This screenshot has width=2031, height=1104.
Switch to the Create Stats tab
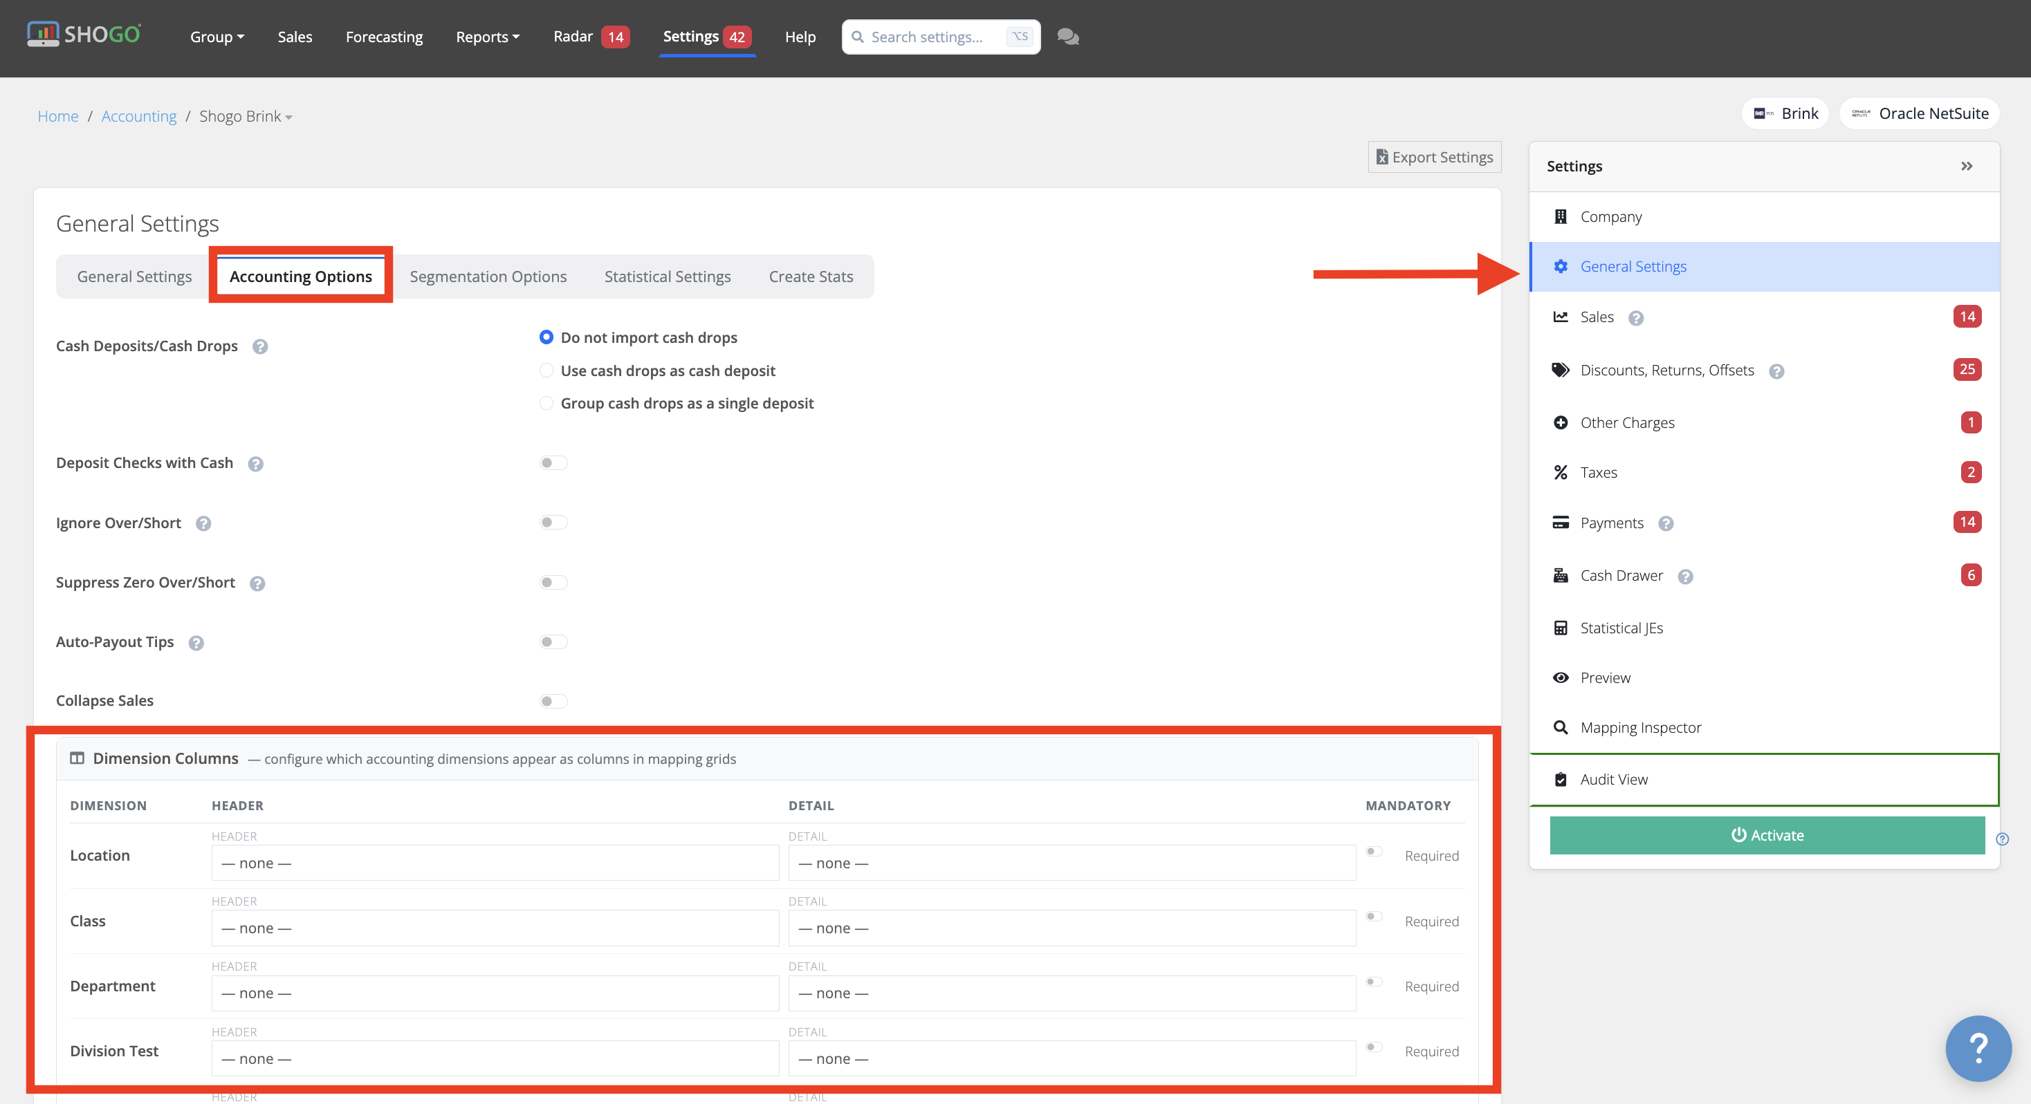(x=811, y=277)
